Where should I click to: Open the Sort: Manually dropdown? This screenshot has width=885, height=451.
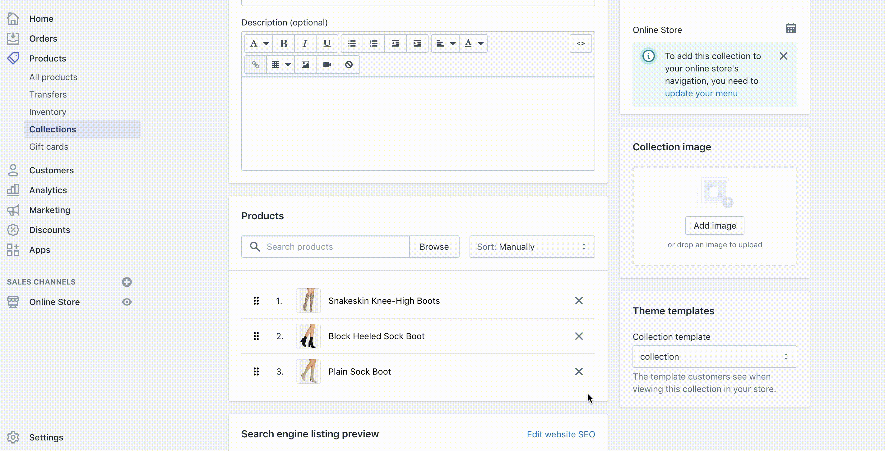coord(532,247)
